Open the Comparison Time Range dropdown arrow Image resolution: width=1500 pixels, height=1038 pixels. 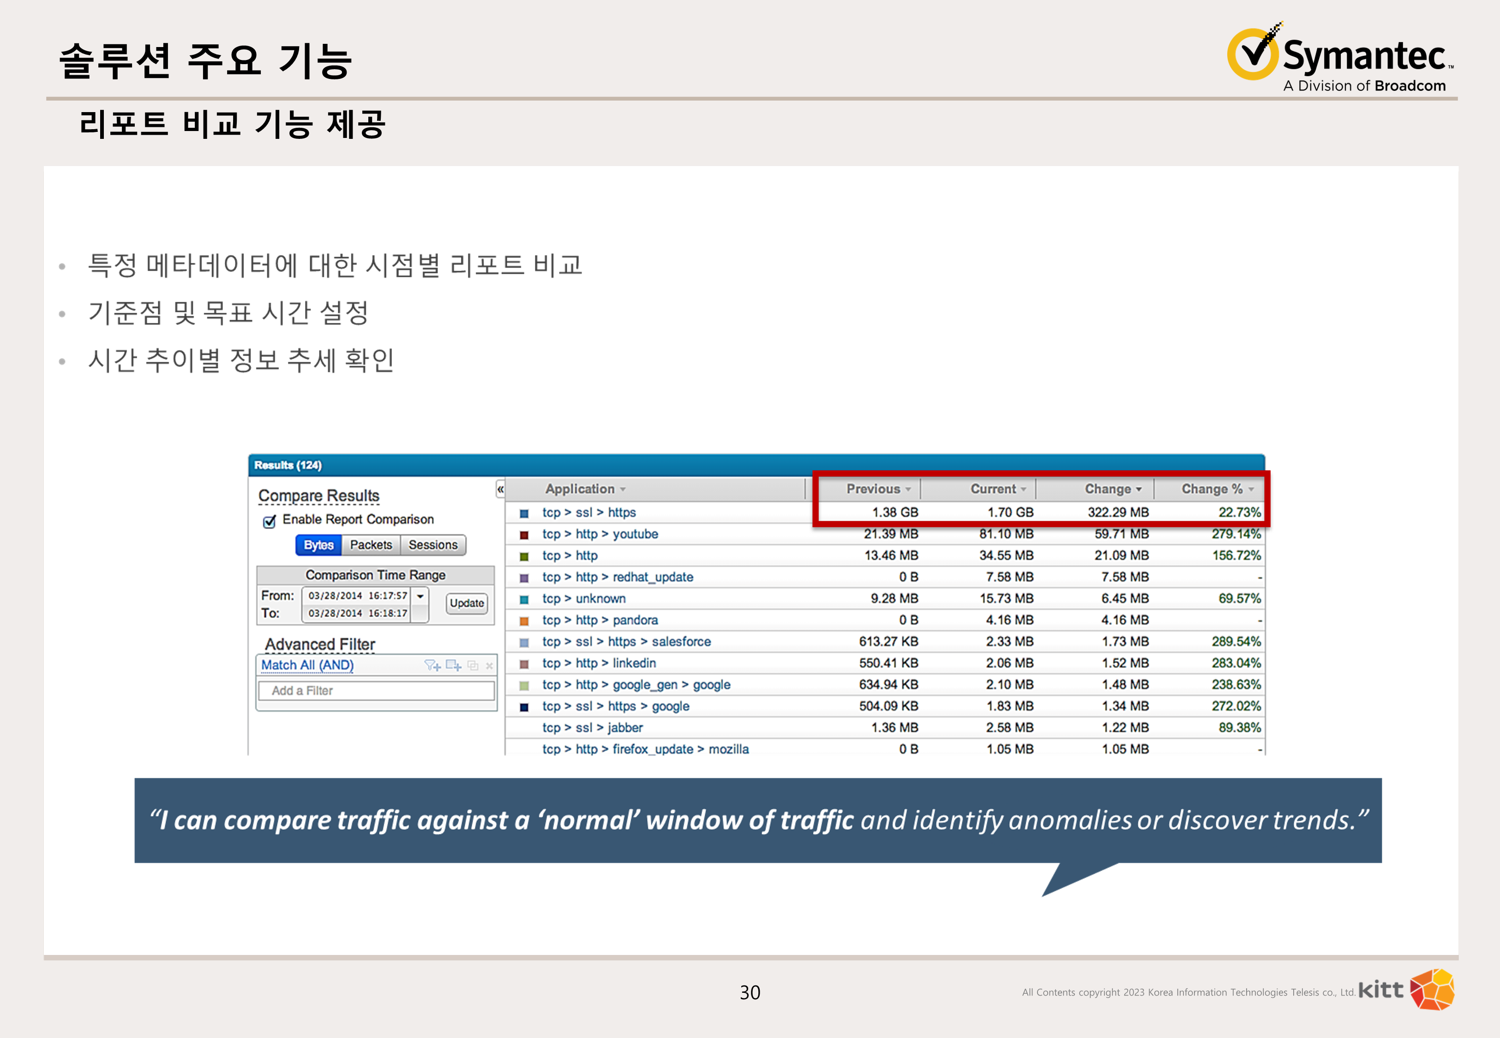tap(420, 596)
